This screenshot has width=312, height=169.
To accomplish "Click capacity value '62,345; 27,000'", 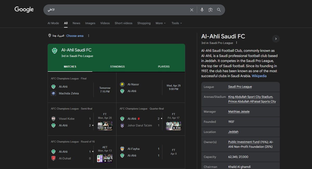I will tap(238, 157).
